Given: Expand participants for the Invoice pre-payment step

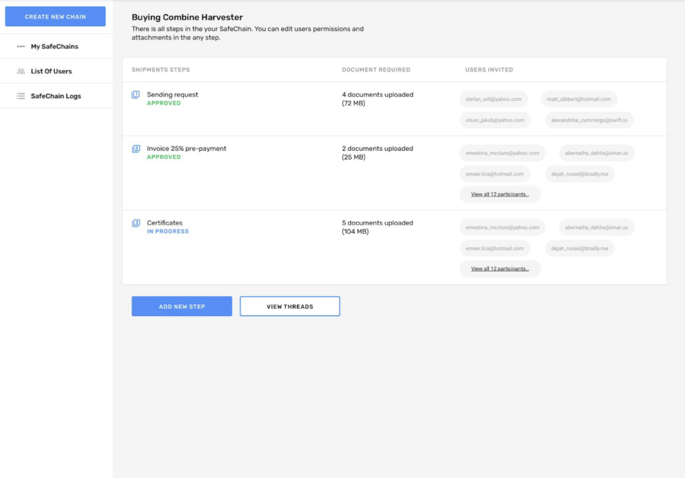Looking at the screenshot, I should pos(500,194).
